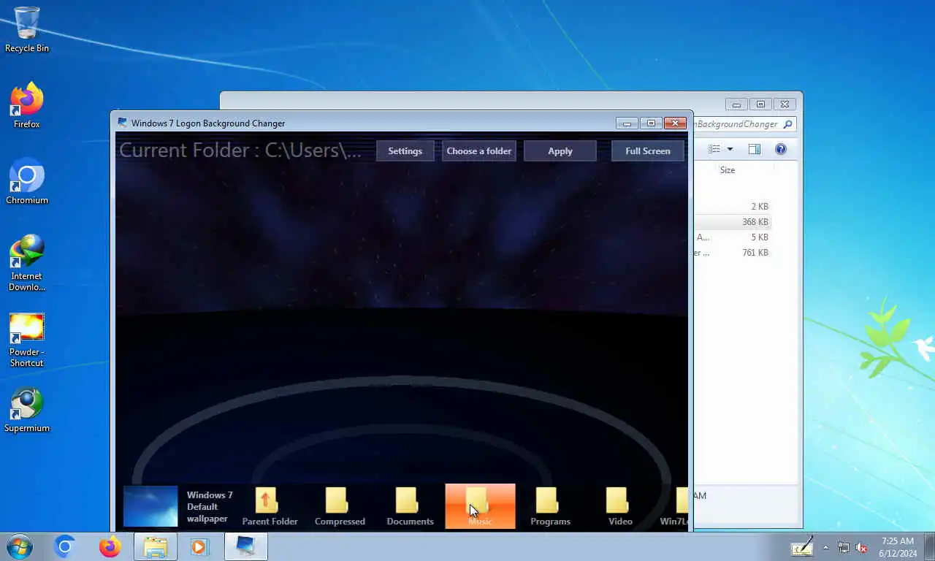The image size is (935, 561).
Task: Go up via Parent Folder icon
Action: tap(270, 506)
